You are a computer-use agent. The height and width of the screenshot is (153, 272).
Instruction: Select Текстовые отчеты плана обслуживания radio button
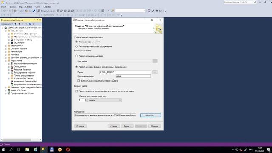point(76,46)
